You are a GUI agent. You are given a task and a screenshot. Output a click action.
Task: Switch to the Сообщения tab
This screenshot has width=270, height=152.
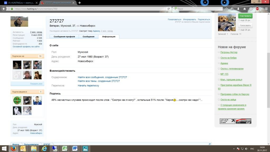coord(89,37)
